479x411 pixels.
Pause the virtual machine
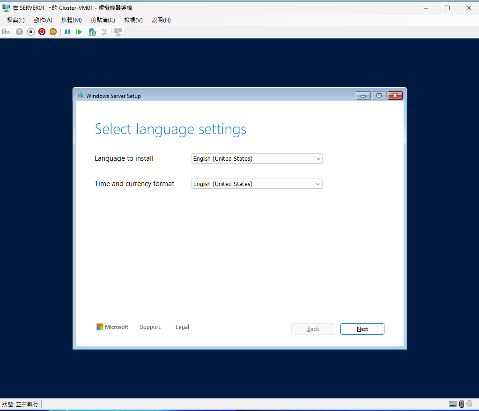(67, 32)
